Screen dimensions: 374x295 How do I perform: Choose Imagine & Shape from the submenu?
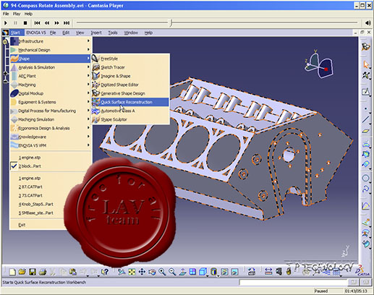[130, 76]
